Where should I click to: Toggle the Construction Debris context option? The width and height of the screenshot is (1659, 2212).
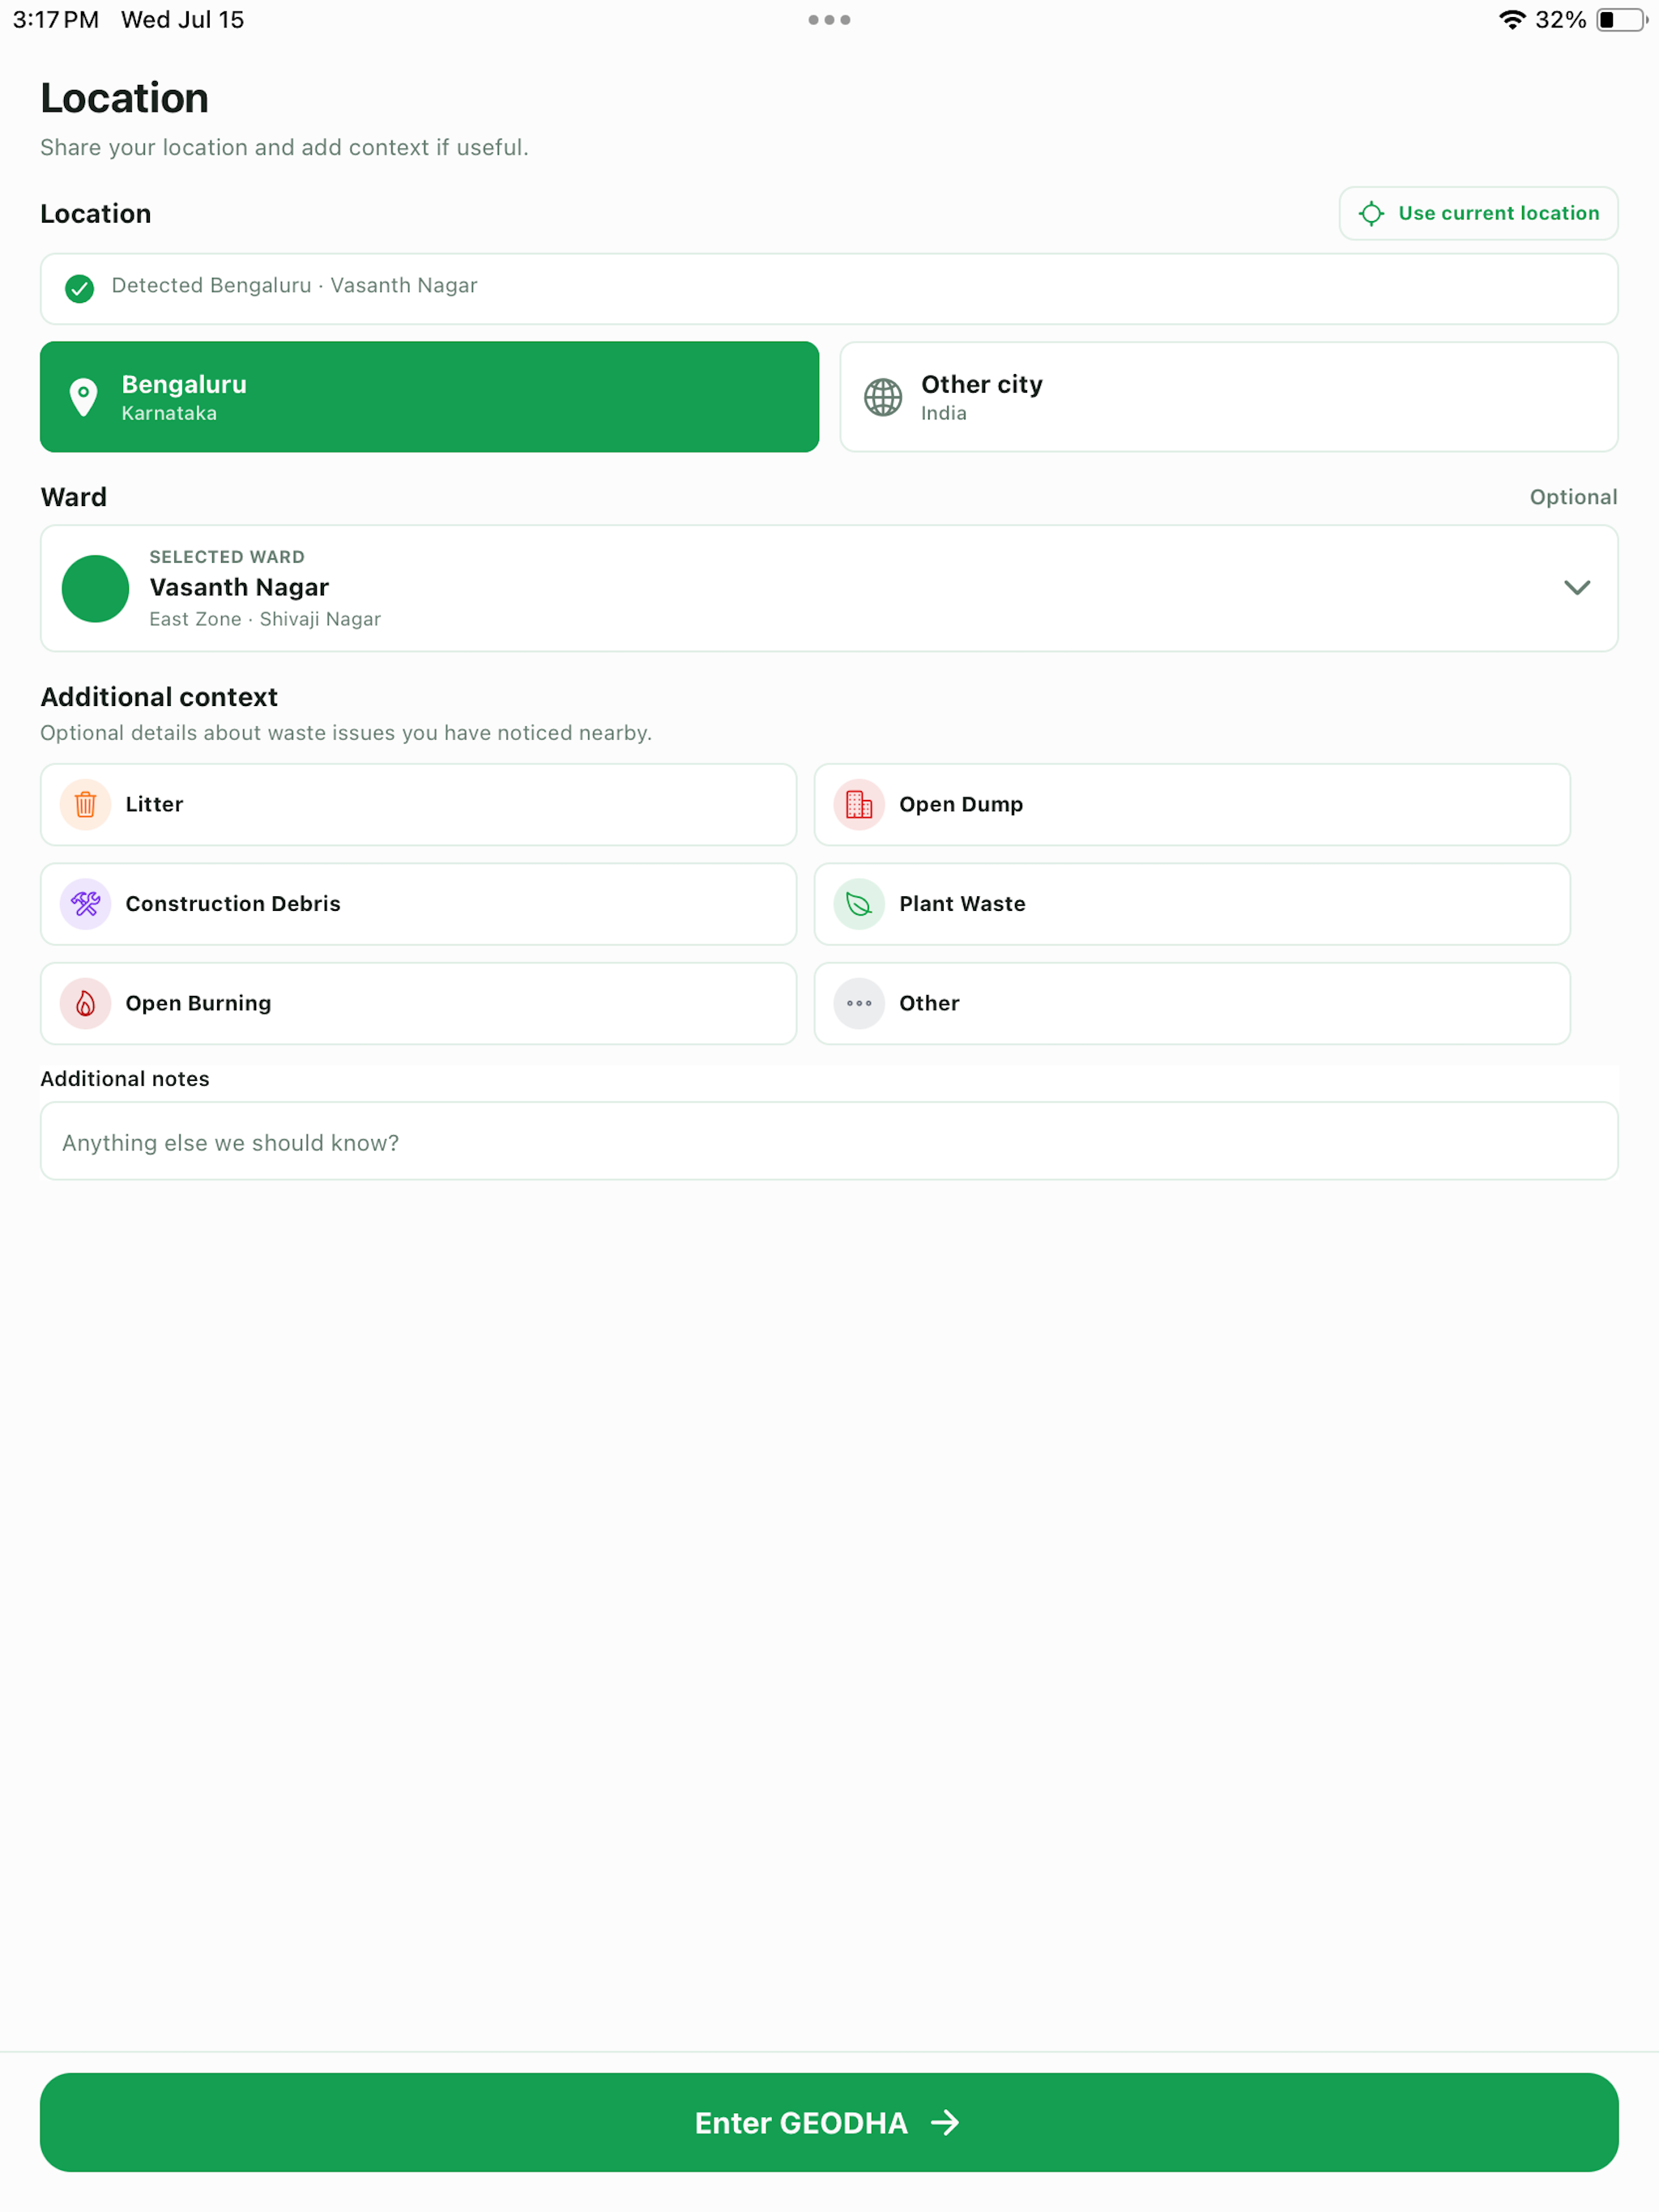[x=418, y=904]
